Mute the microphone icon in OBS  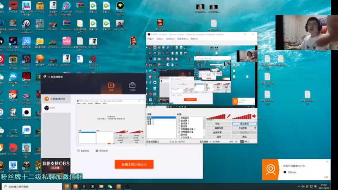(229, 117)
